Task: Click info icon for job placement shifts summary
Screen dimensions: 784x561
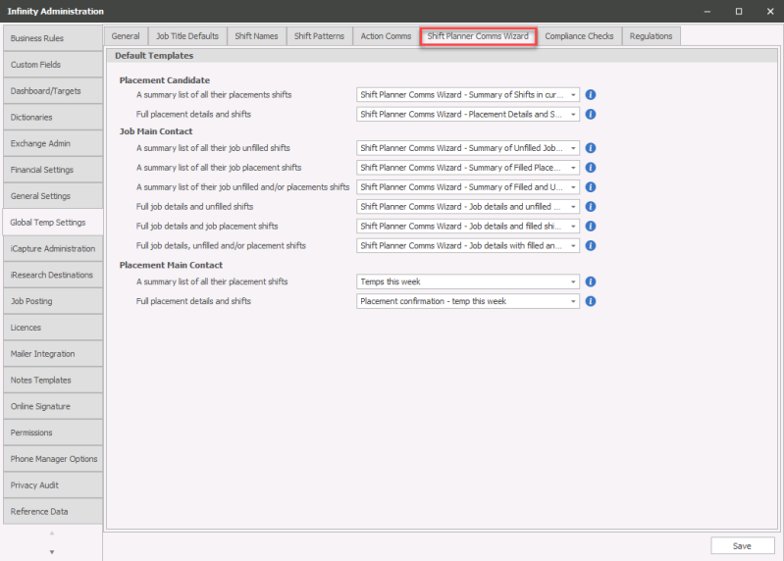Action: [591, 168]
